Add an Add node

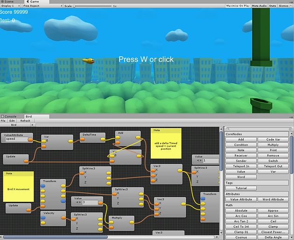point(241,140)
